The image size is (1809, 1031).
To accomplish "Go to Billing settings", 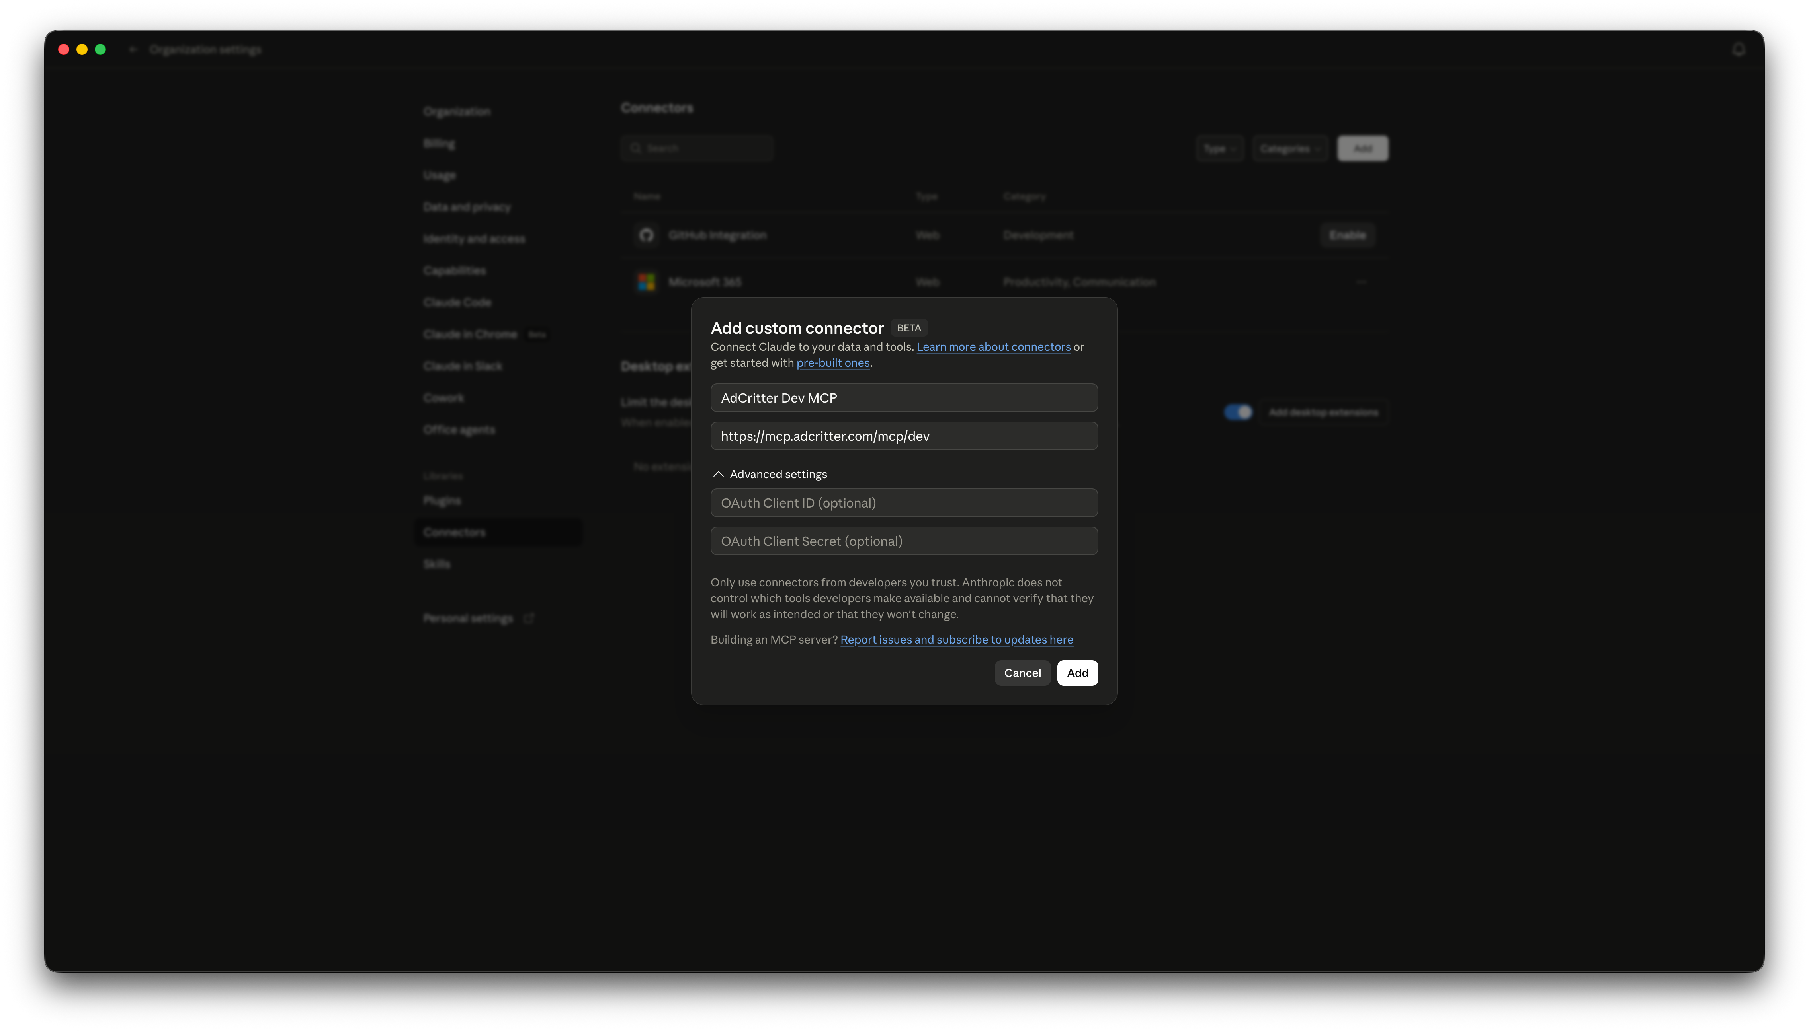I will 440,143.
